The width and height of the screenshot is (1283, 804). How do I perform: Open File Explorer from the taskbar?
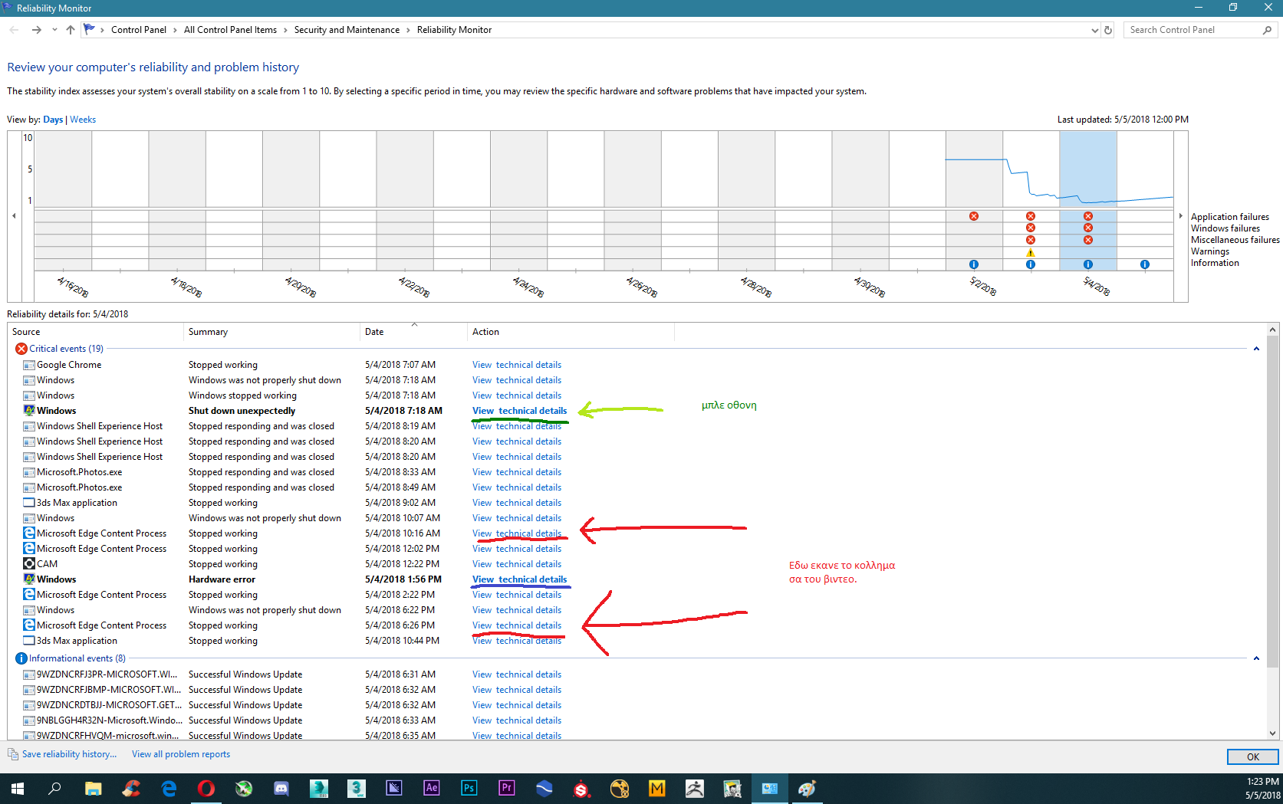pos(93,789)
